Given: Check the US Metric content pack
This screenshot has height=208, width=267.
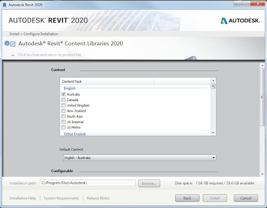Looking at the screenshot, I should point(63,127).
